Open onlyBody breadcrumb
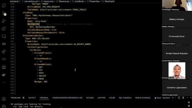Viewport: 192px width, 108px height. click(x=78, y=1)
